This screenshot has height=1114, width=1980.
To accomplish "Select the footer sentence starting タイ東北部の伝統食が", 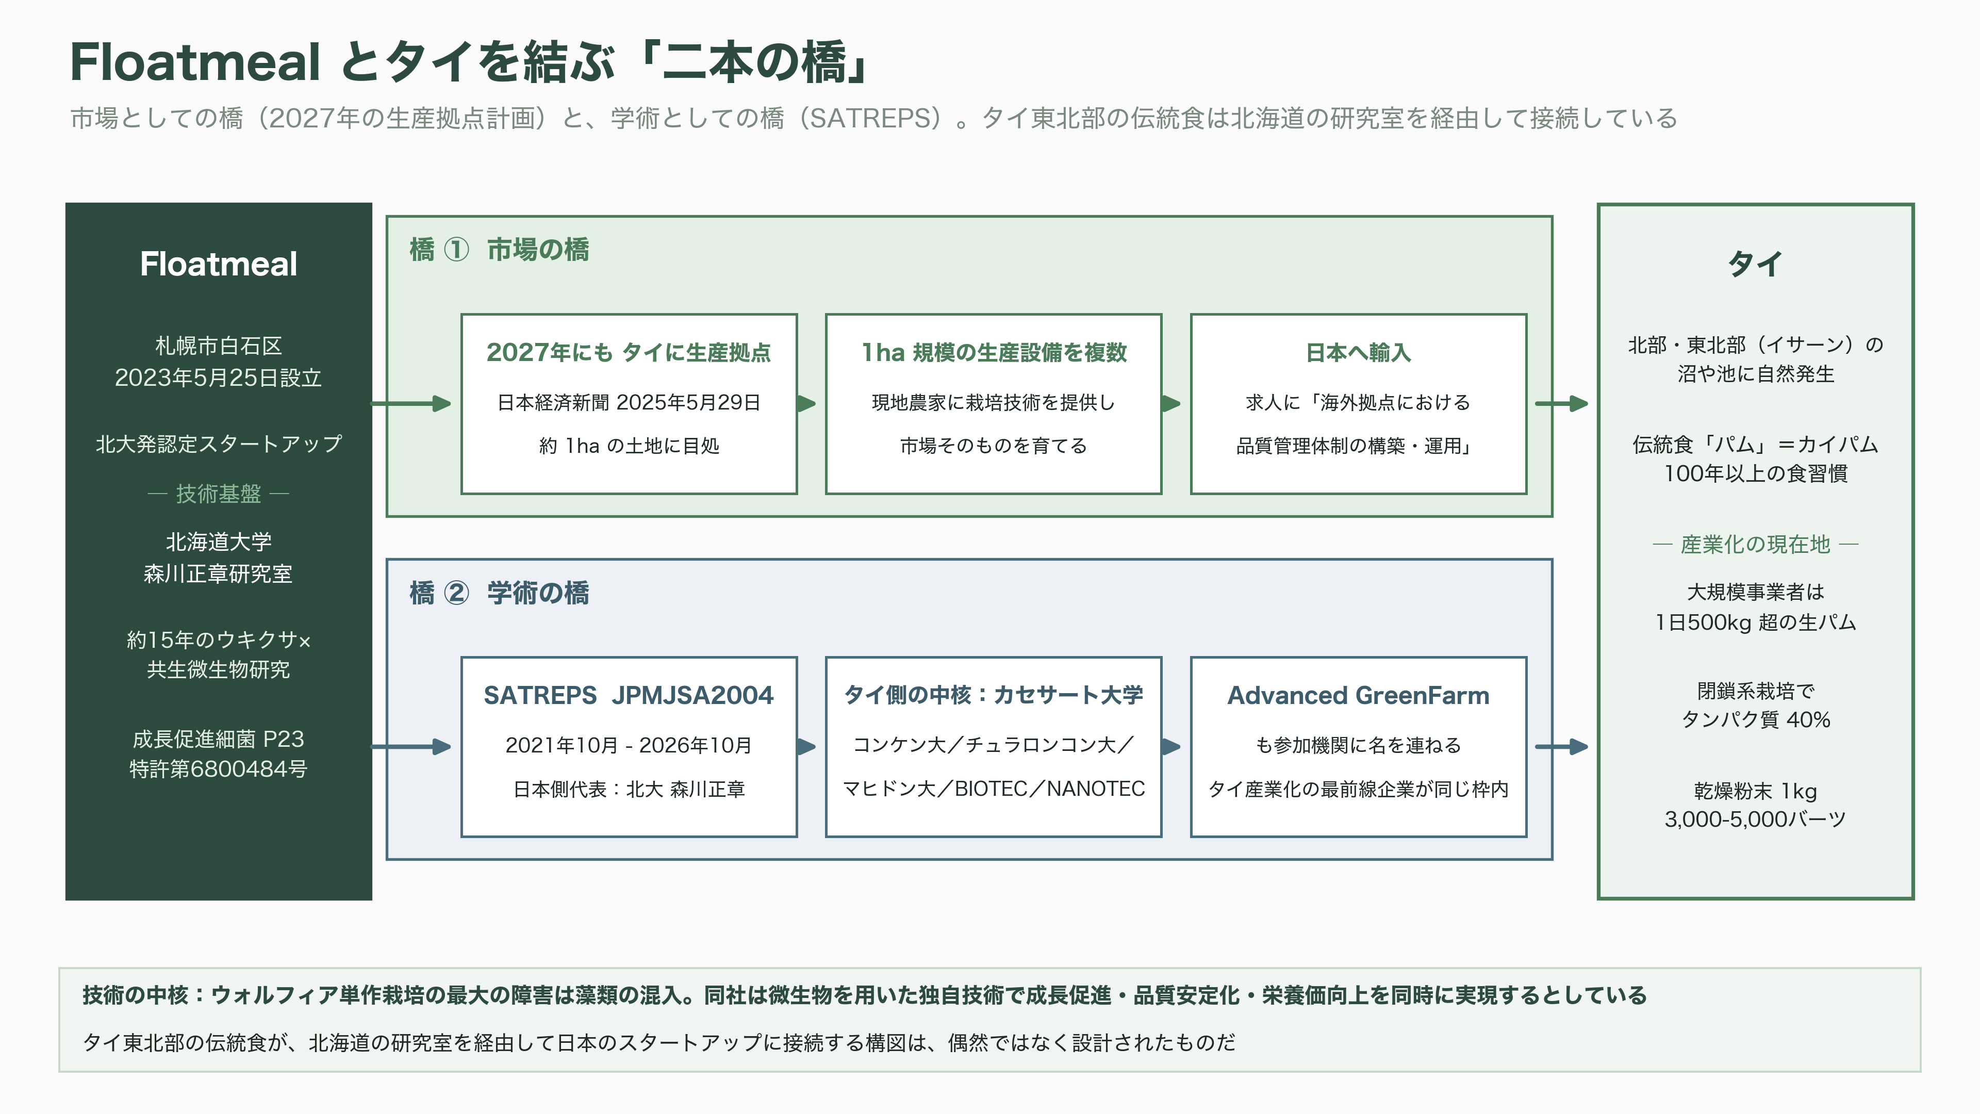I will coord(659,1042).
